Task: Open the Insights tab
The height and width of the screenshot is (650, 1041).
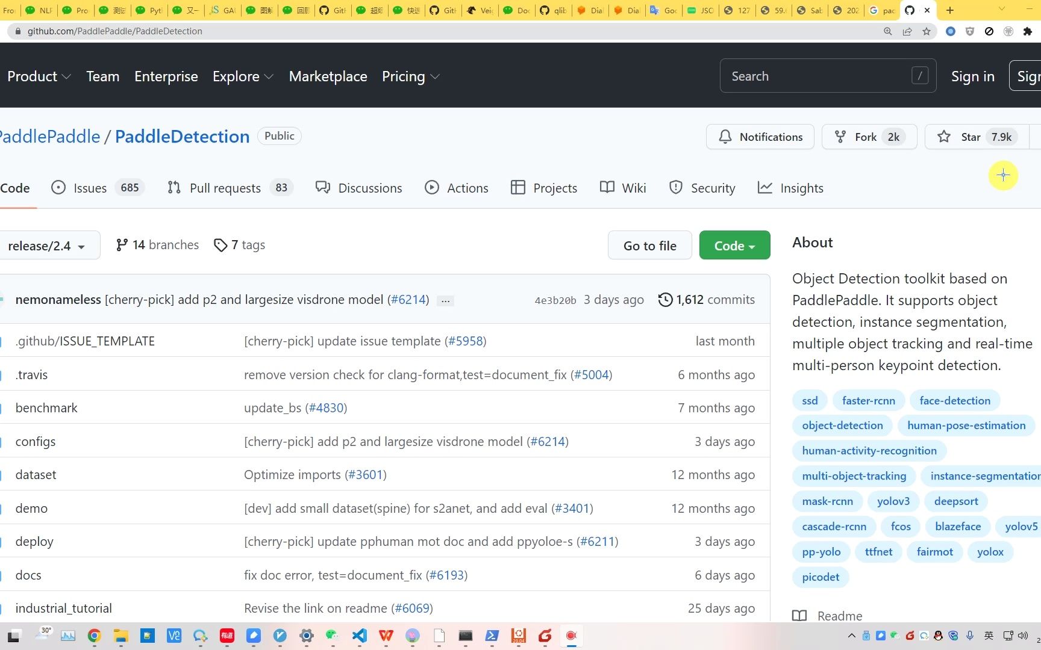Action: pyautogui.click(x=790, y=188)
